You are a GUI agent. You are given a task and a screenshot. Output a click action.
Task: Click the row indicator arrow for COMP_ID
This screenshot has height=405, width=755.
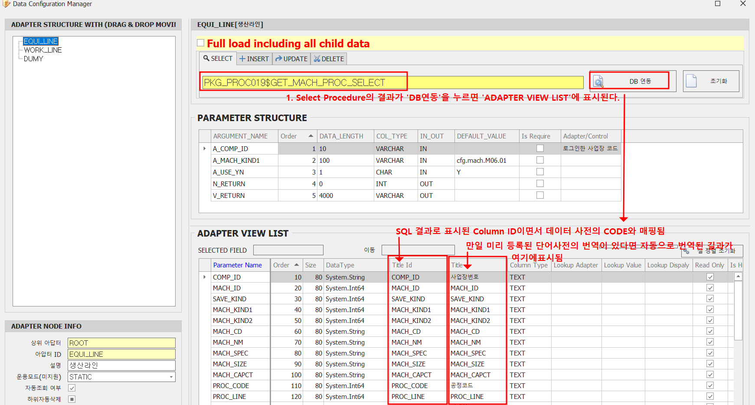click(205, 277)
